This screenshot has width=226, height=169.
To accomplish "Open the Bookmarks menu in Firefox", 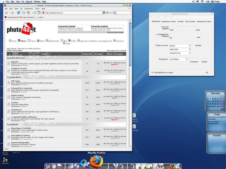I will tap(29, 9).
